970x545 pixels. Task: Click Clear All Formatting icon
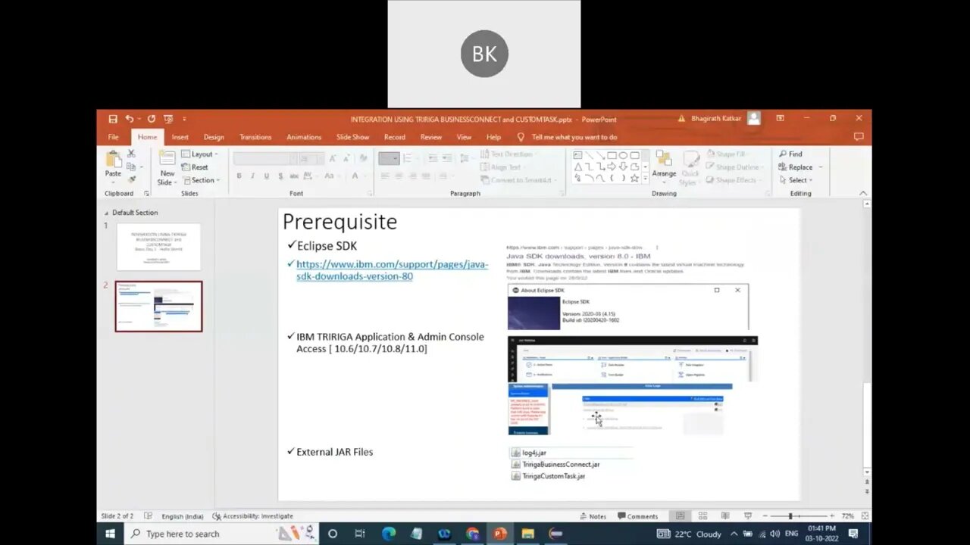tap(363, 158)
